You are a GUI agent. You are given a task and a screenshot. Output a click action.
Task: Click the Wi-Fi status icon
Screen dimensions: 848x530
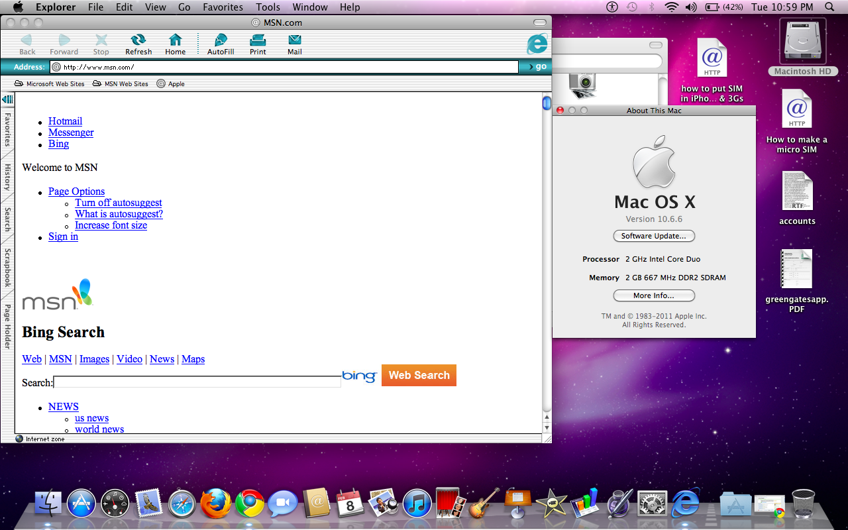[x=672, y=7]
